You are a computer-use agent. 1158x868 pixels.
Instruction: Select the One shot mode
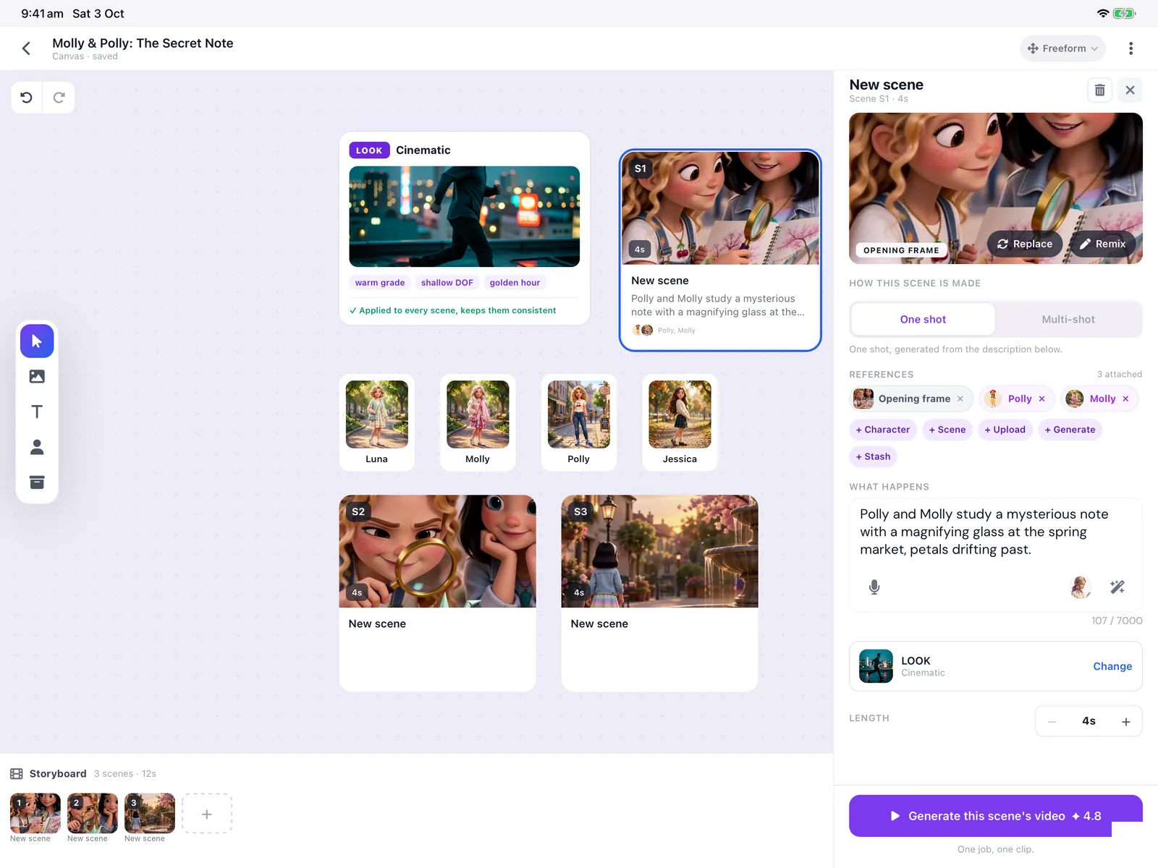tap(923, 319)
